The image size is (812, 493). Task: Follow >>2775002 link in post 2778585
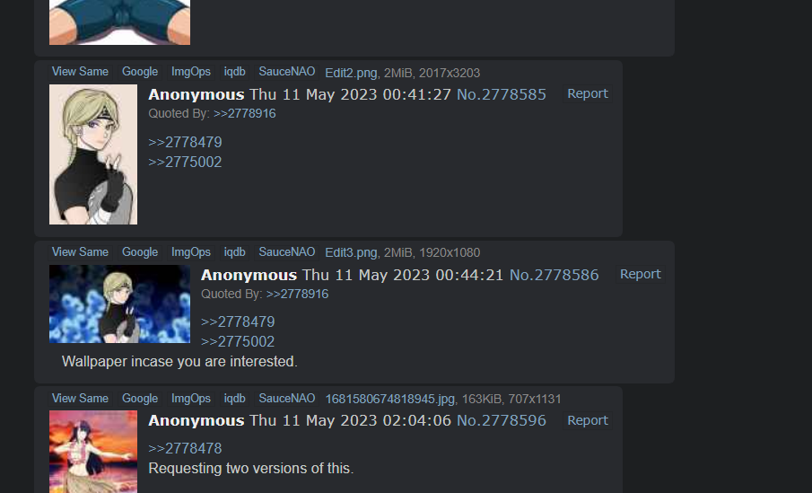(185, 163)
